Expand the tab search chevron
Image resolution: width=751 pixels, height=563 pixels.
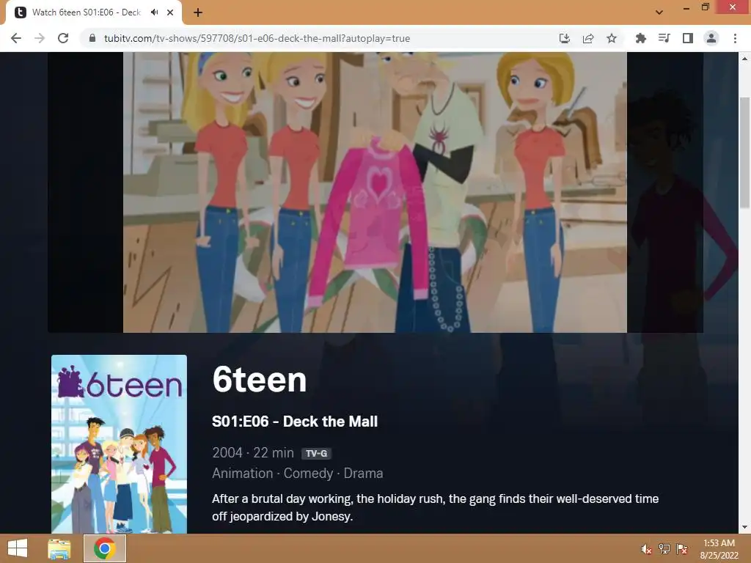[659, 12]
